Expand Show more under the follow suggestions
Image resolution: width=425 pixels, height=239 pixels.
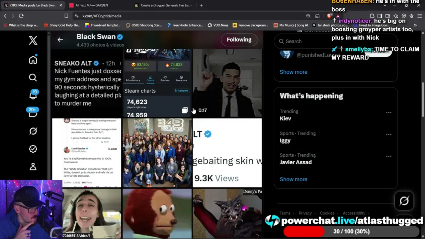pyautogui.click(x=294, y=72)
